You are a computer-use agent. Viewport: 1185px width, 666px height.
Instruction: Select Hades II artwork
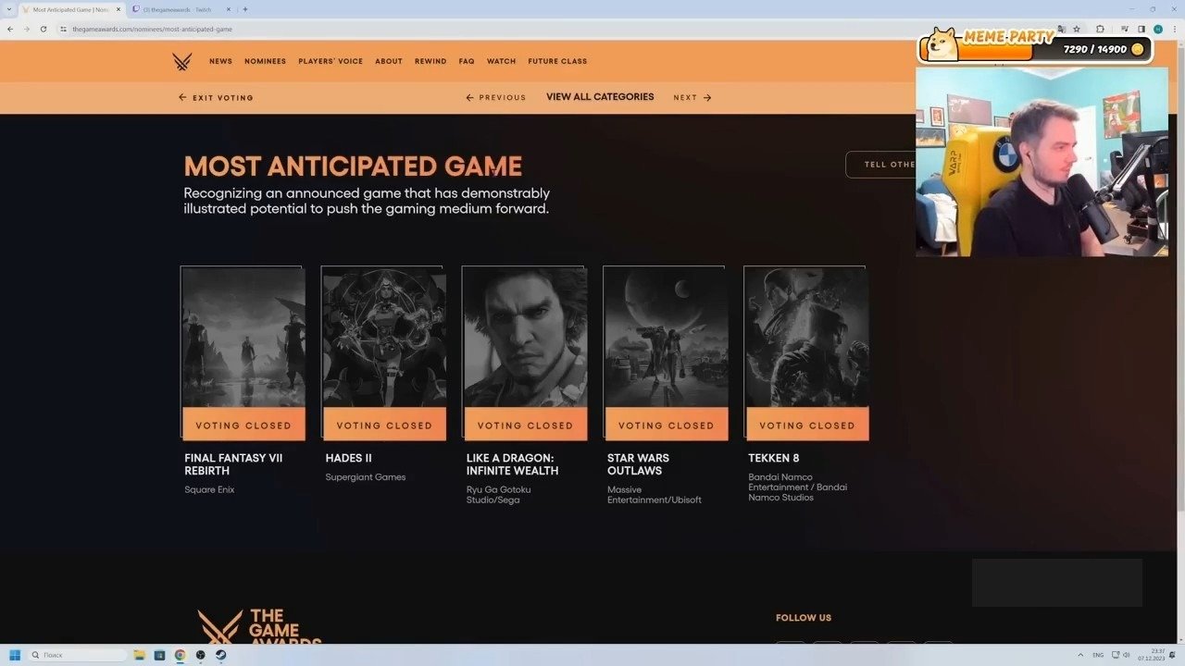click(x=384, y=338)
